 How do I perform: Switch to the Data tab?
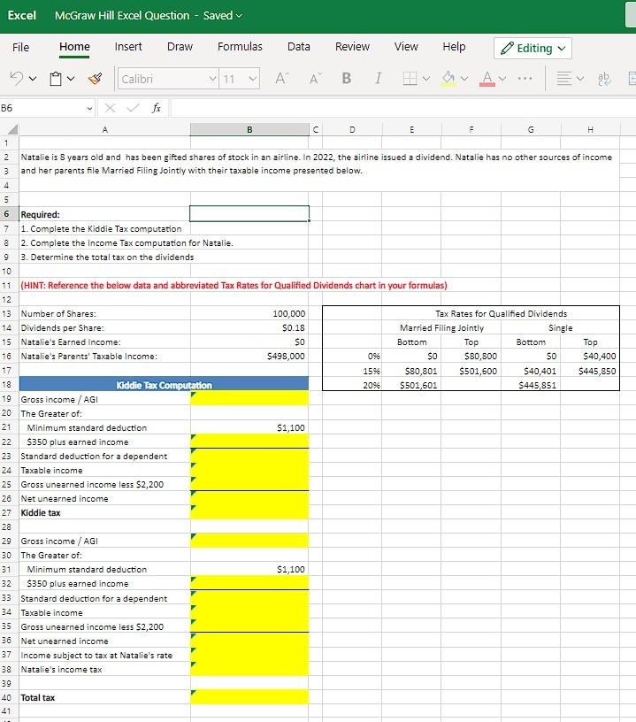click(x=299, y=47)
